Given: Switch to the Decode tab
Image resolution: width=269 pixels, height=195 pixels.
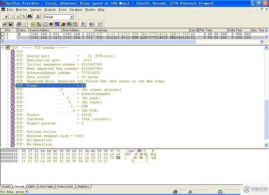Looking at the screenshot, I should click(x=19, y=187).
